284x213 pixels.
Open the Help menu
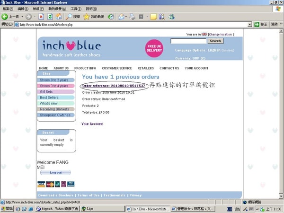coord(91,9)
